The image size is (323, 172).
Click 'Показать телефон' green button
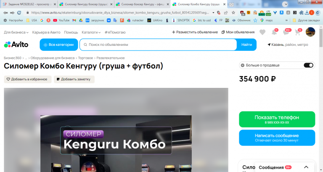click(277, 119)
